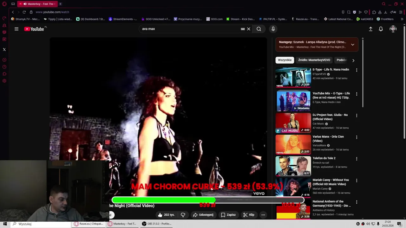This screenshot has width=406, height=228.
Task: Open Raszei.eu window in taskbar
Action: pyautogui.click(x=89, y=224)
